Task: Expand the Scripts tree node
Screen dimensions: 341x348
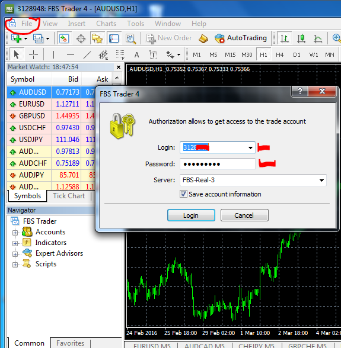Action: (15, 265)
